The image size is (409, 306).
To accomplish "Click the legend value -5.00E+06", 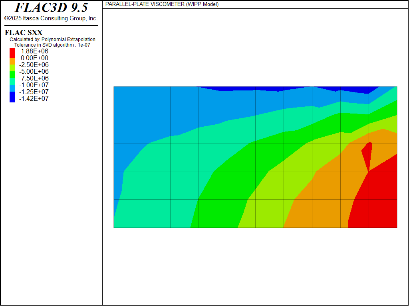I will click(34, 72).
